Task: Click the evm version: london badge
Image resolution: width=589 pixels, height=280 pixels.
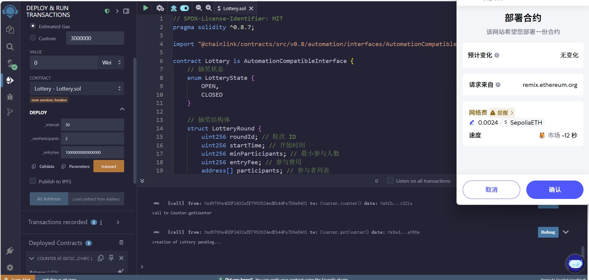Action: tap(49, 100)
